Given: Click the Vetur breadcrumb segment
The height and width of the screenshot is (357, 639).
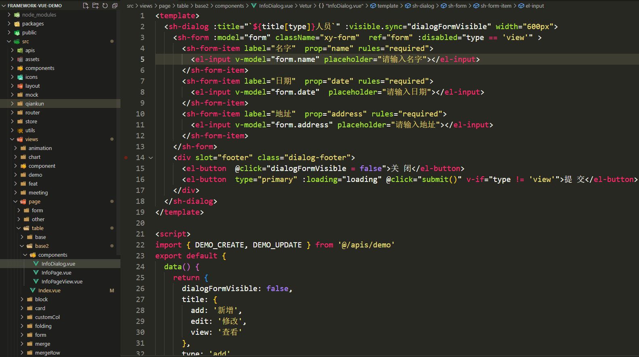Looking at the screenshot, I should (306, 6).
